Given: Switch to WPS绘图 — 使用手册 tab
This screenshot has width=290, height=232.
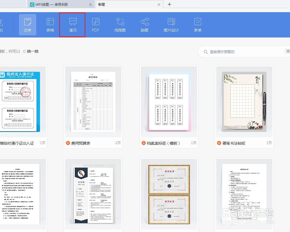Looking at the screenshot, I should (x=61, y=4).
